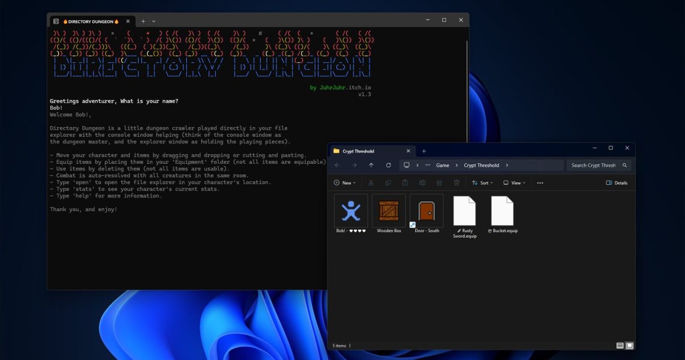Click the Door - South shortcut

pyautogui.click(x=427, y=211)
